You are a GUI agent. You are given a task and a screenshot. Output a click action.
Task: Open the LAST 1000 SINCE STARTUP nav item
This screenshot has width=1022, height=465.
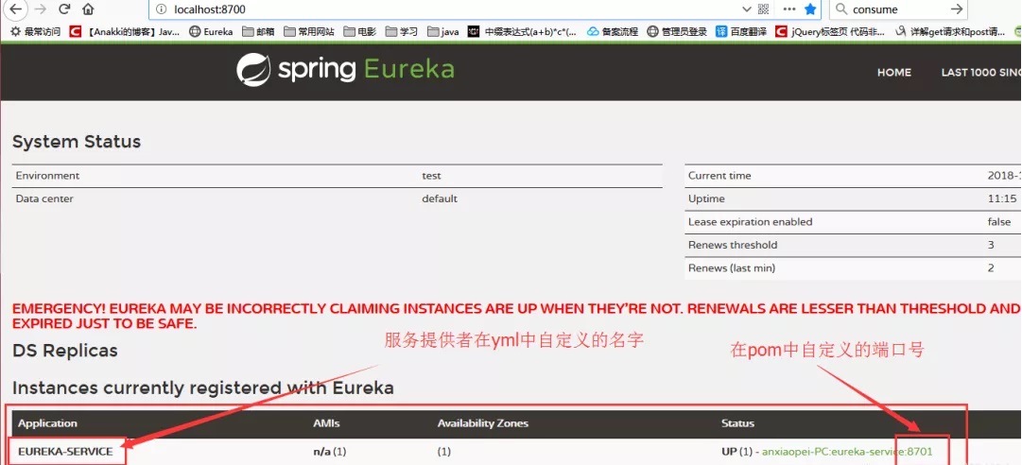click(981, 72)
